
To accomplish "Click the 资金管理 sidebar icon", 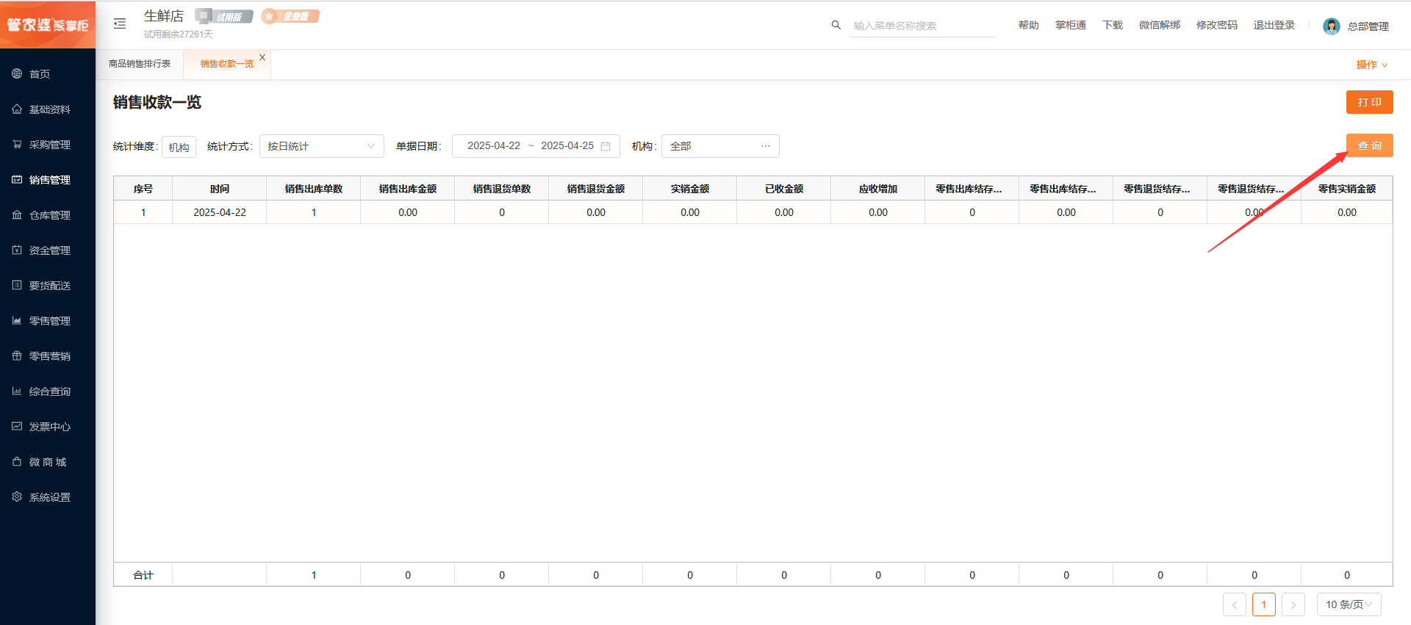I will 17,250.
